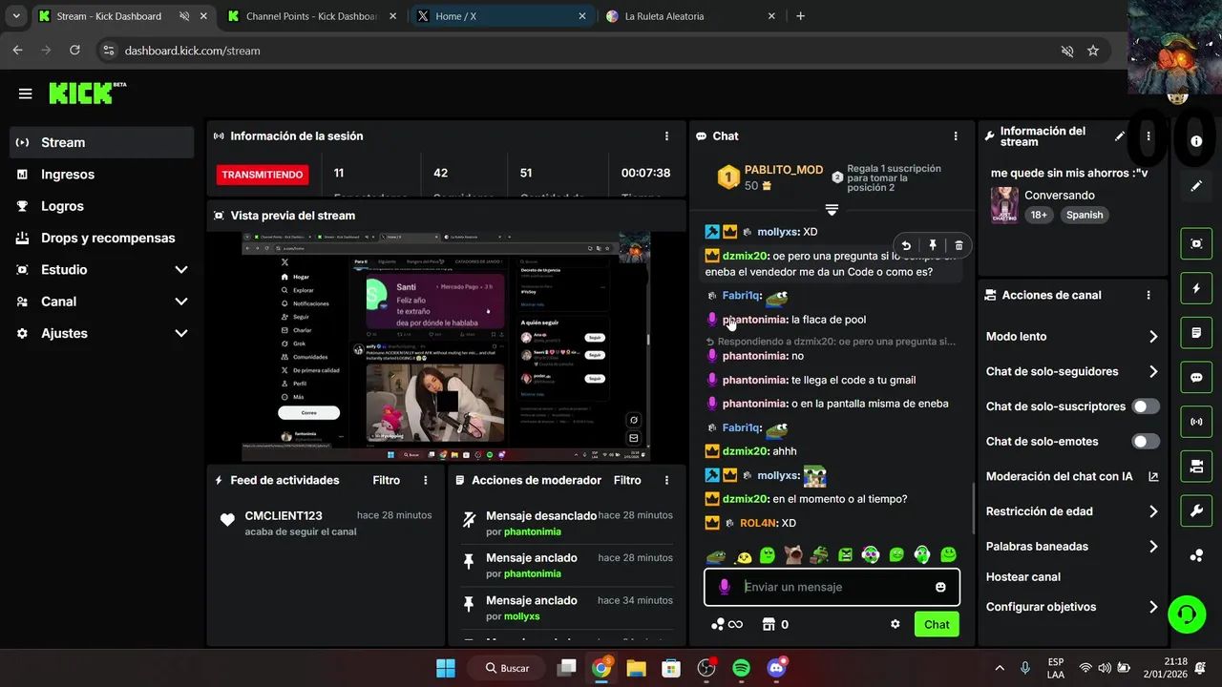The height and width of the screenshot is (687, 1222).
Task: Open Información de la sesión three-dot menu
Action: pos(666,136)
